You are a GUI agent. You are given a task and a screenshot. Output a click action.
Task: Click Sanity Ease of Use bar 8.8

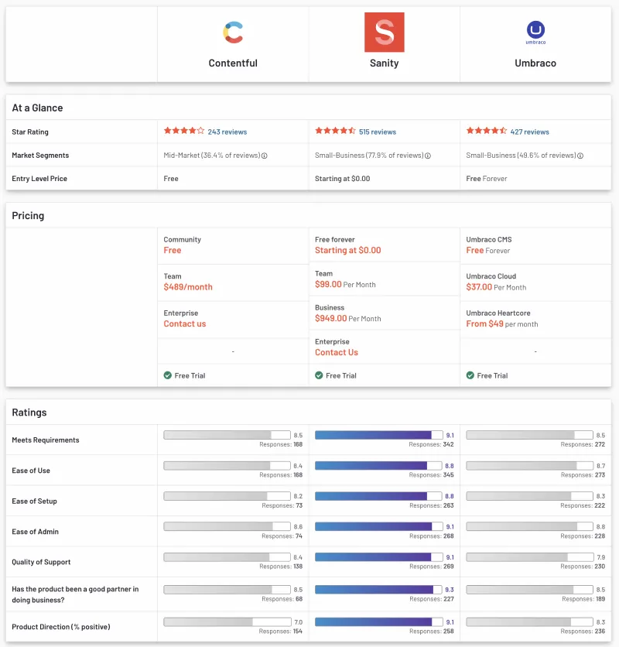point(378,465)
